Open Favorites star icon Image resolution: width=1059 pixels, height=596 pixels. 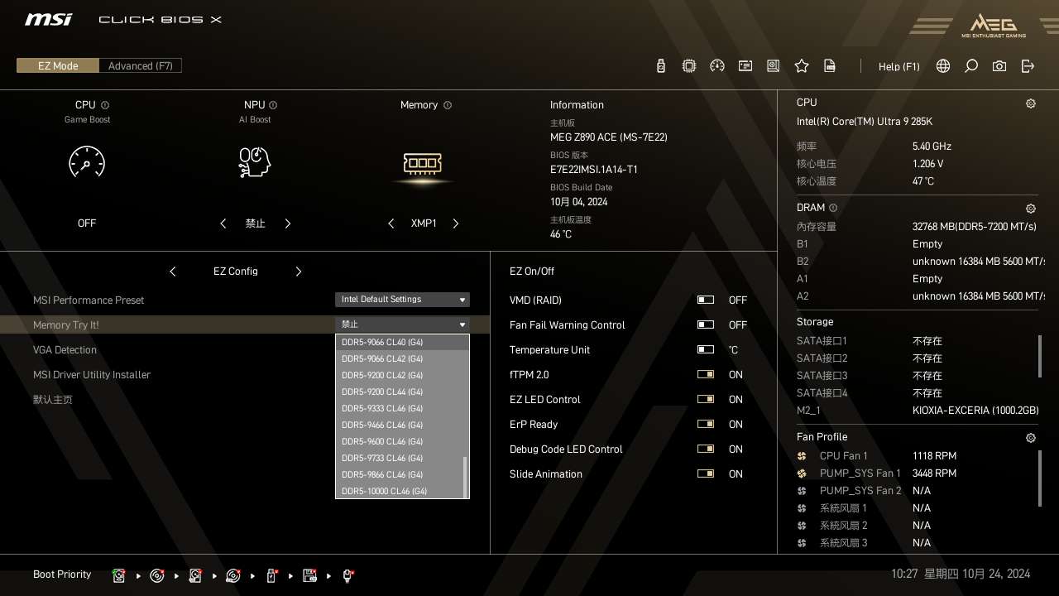(x=802, y=66)
